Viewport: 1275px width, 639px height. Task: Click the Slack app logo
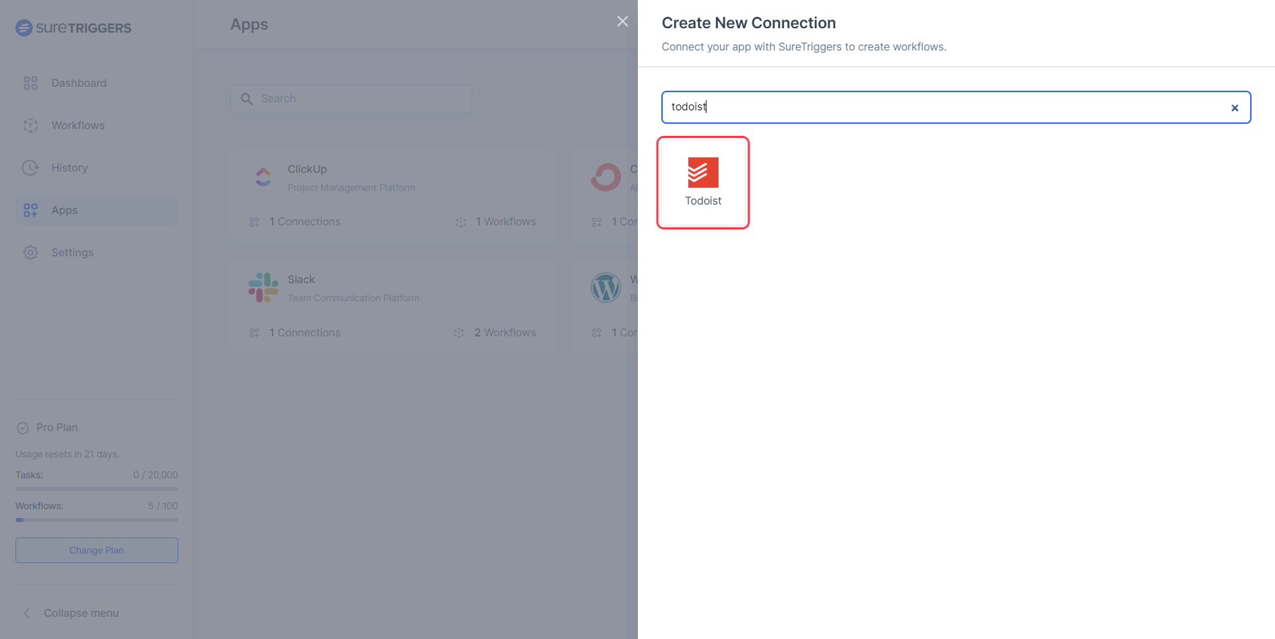click(263, 287)
